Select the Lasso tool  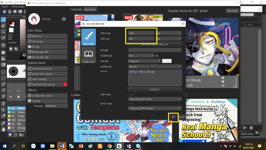(x=3, y=78)
